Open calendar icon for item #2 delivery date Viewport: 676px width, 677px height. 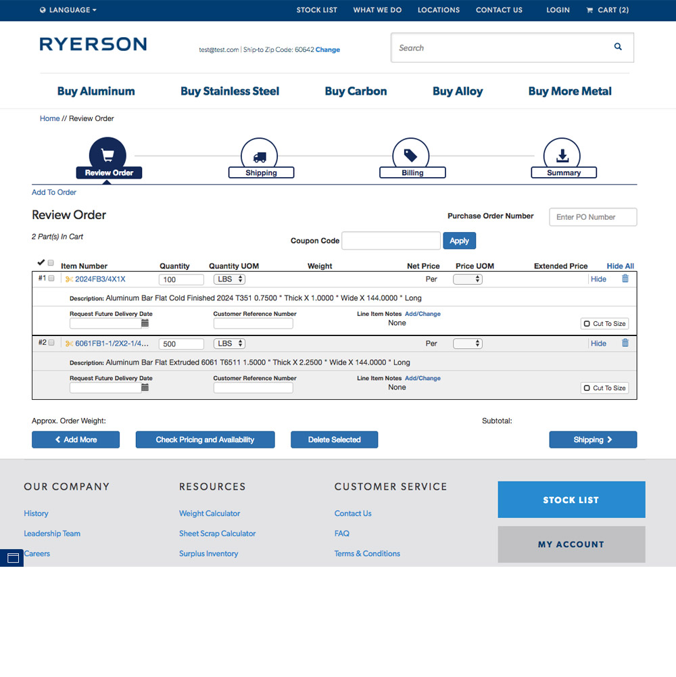click(x=145, y=388)
